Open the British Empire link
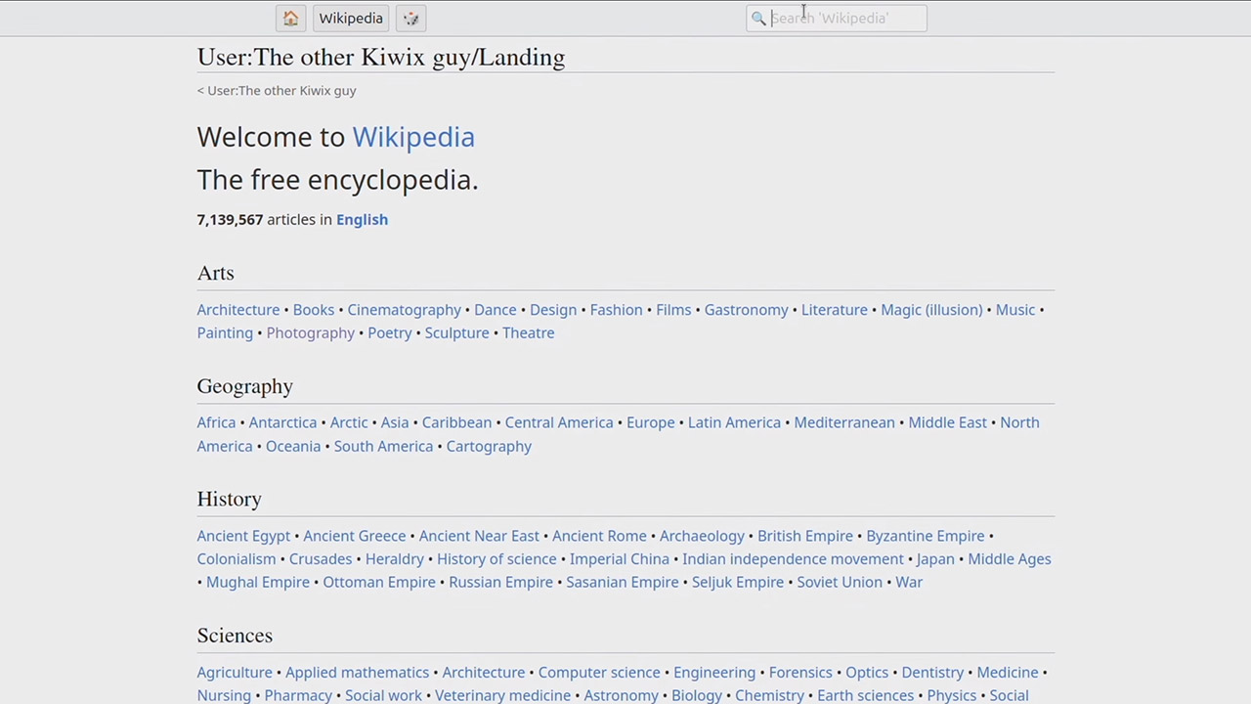 pos(805,536)
